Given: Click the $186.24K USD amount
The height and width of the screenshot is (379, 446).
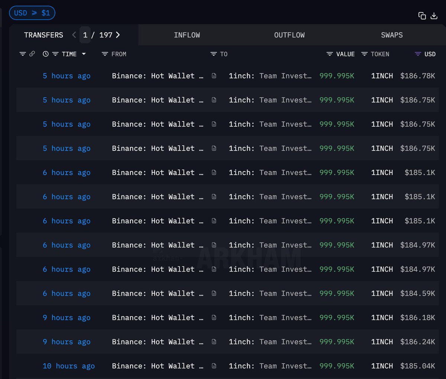Looking at the screenshot, I should [x=418, y=342].
